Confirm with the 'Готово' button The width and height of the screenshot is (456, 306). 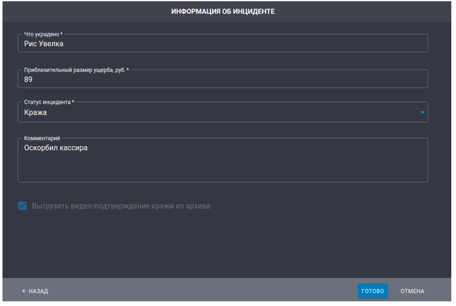click(372, 291)
